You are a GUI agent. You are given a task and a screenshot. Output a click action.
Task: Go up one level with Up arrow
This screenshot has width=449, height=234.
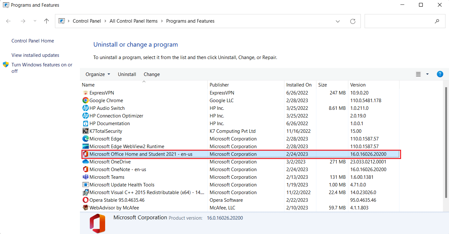tap(47, 21)
